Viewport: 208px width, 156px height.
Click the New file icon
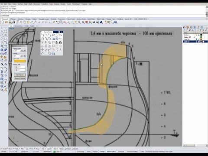click(3, 22)
